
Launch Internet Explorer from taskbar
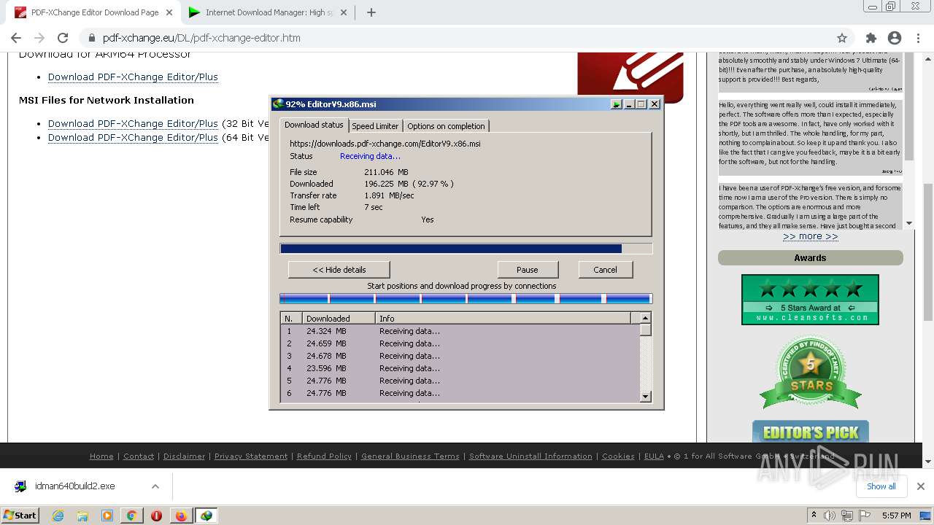click(58, 516)
